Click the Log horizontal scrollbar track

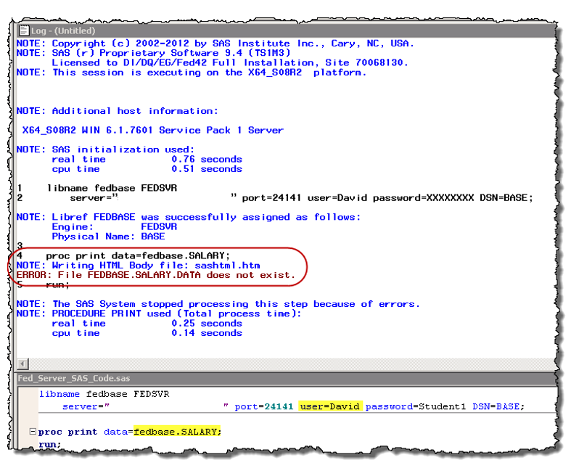pyautogui.click(x=292, y=364)
